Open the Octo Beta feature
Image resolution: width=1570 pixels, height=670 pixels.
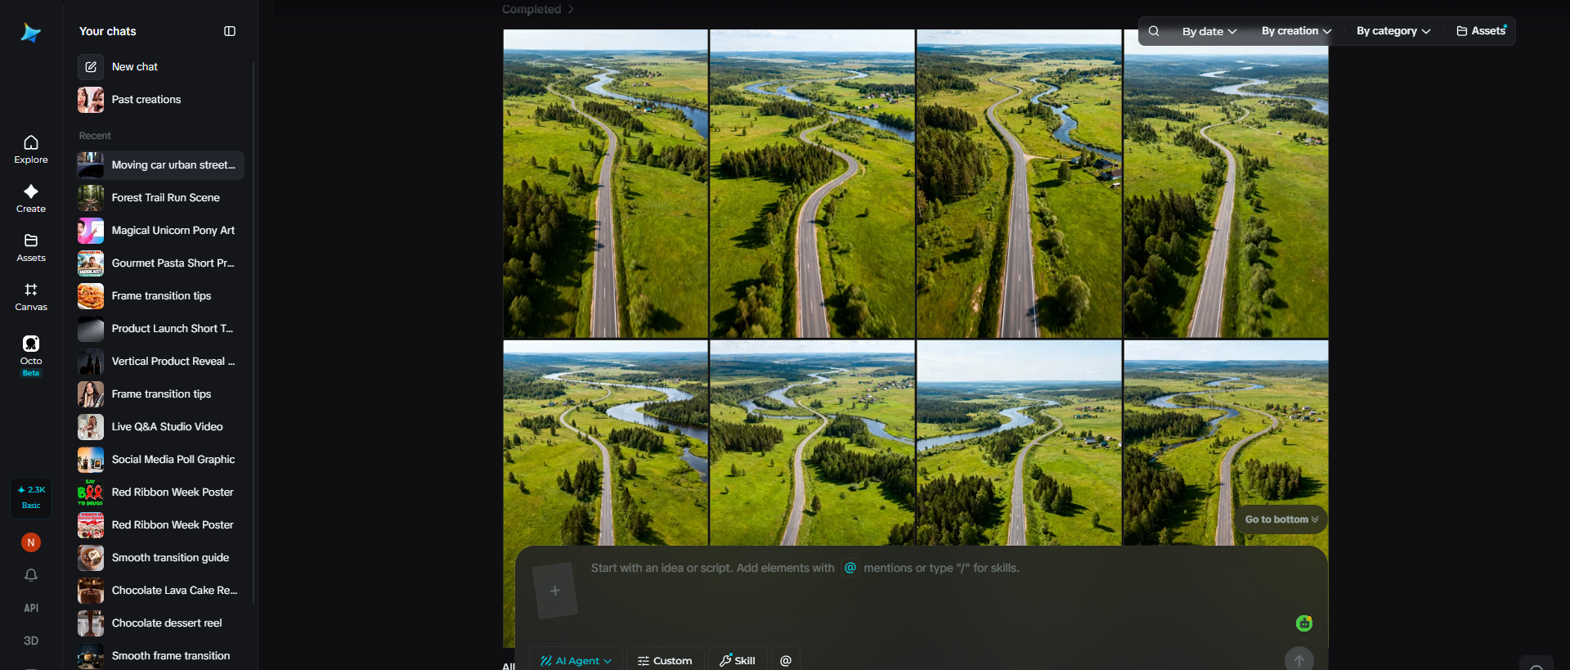31,355
